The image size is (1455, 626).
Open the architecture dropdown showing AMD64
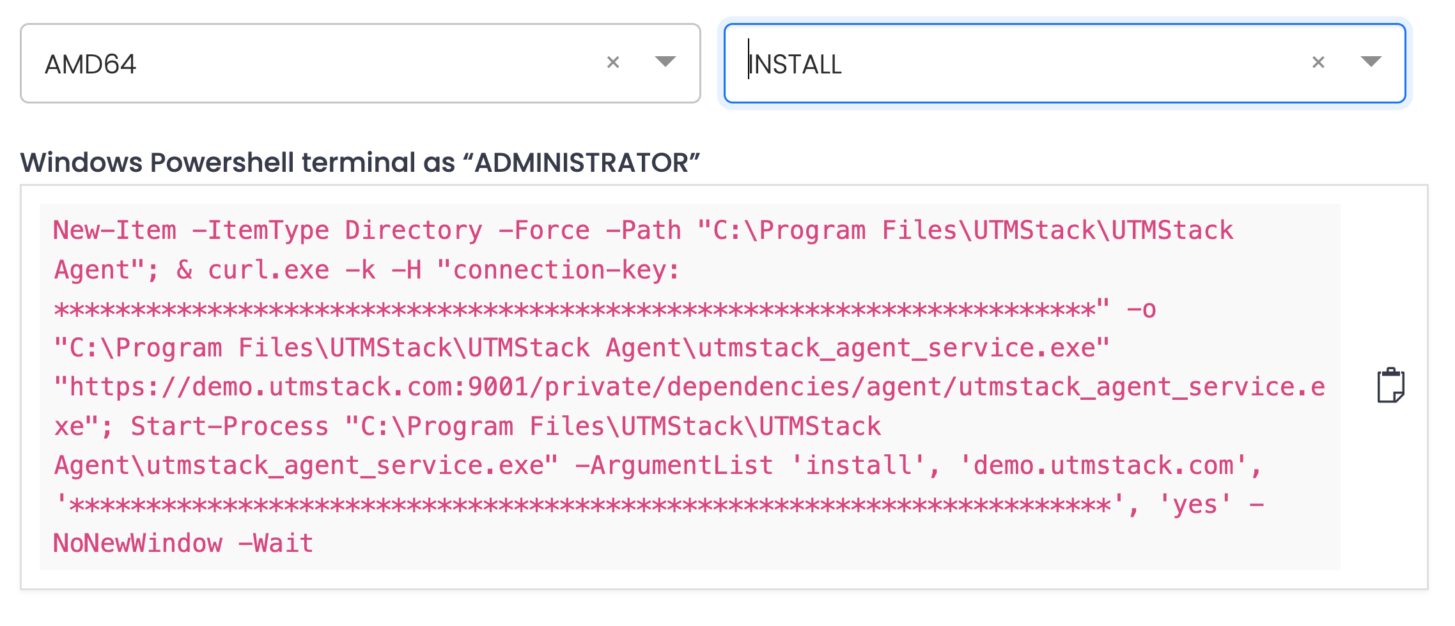[x=665, y=61]
